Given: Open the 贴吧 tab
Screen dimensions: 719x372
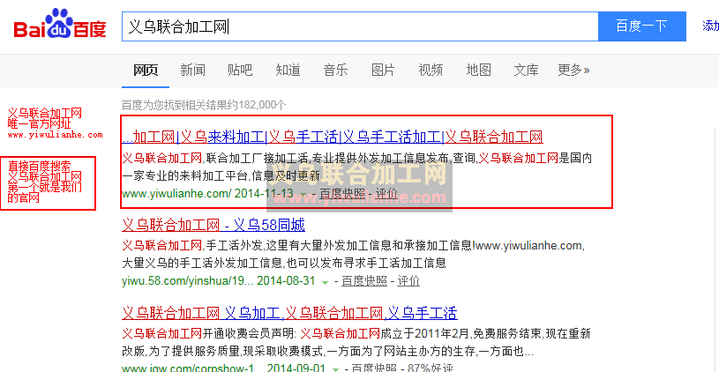Looking at the screenshot, I should [x=240, y=71].
